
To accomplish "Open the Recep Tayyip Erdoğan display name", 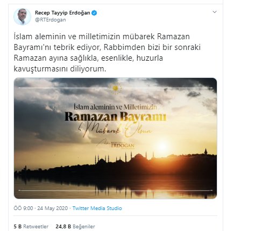I will [62, 13].
